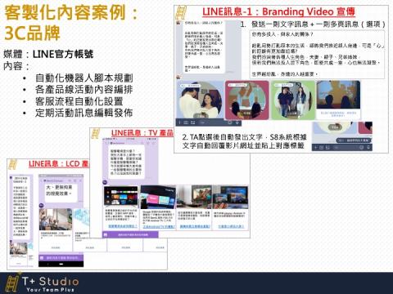
Task: Click purple menu bar in LCD chat screenshot
Action: [x=61, y=257]
